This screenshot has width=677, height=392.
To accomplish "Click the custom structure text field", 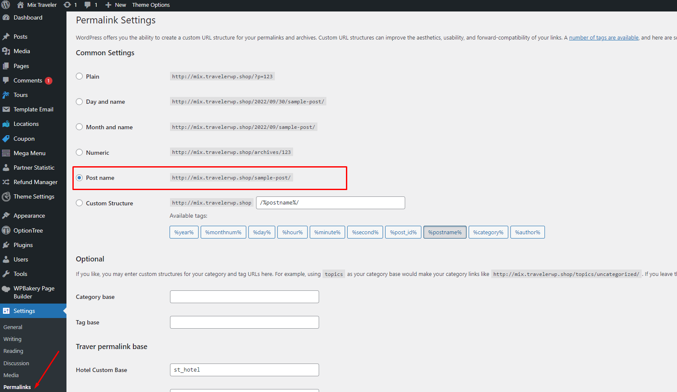I will click(331, 203).
